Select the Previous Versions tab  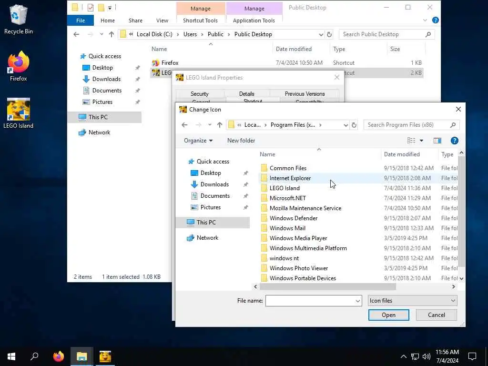tap(305, 94)
